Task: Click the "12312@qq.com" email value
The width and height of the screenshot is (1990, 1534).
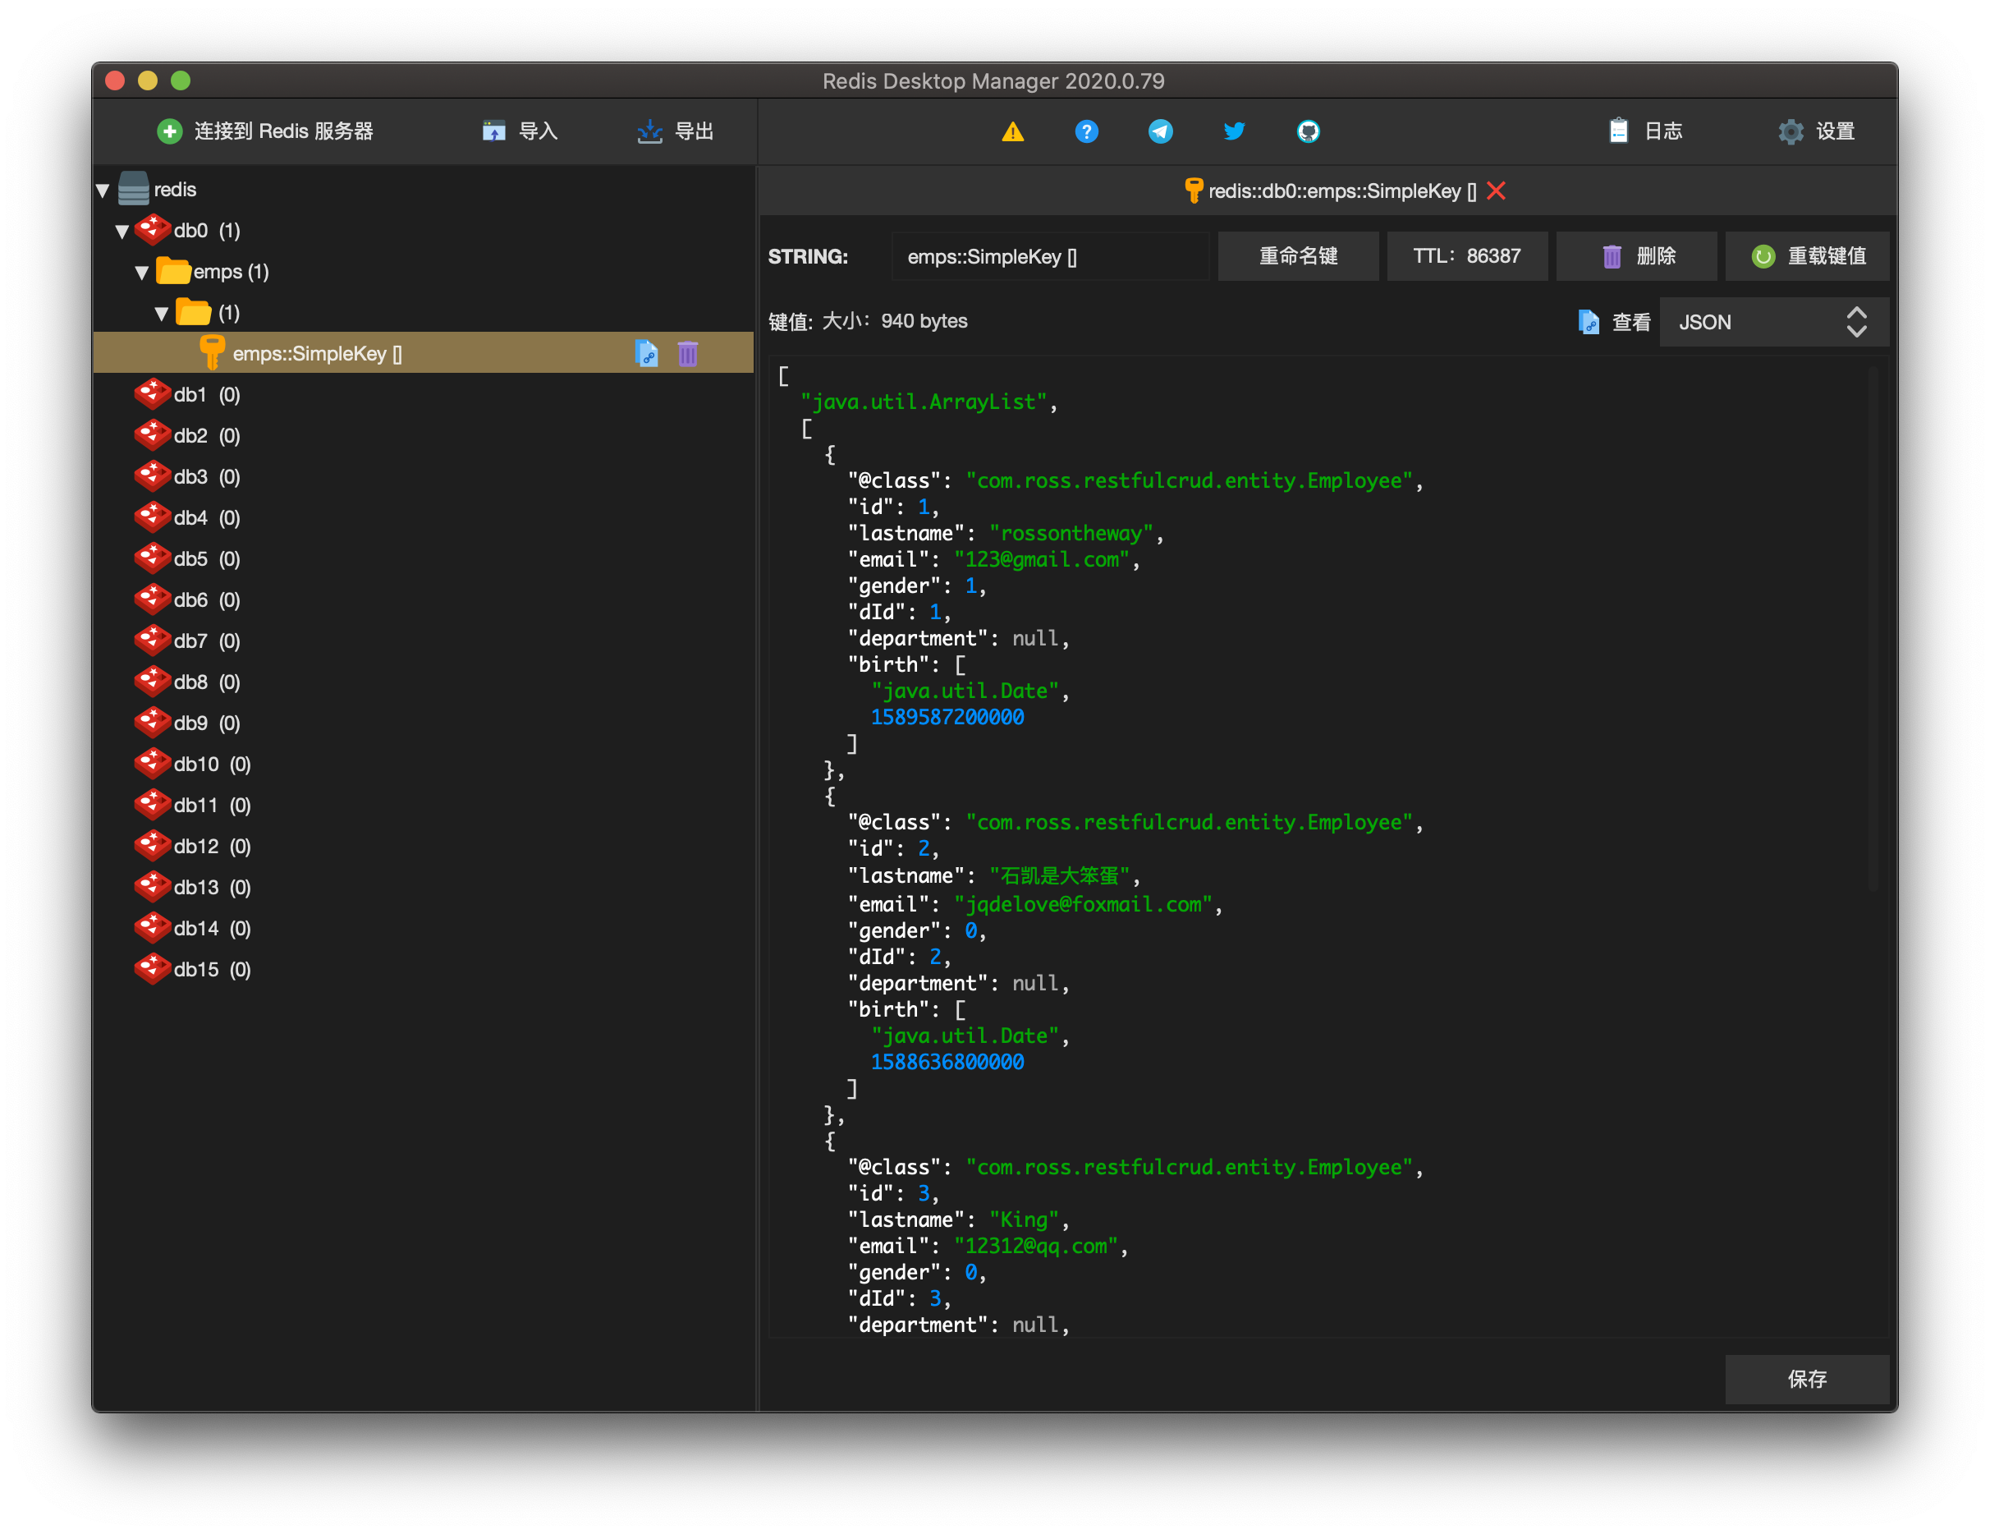Action: 1036,1246
